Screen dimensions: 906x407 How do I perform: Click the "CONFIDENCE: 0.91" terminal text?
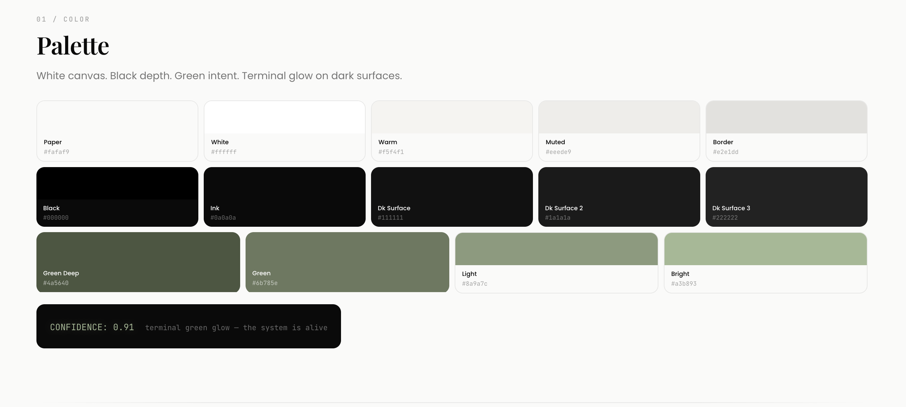(92, 327)
